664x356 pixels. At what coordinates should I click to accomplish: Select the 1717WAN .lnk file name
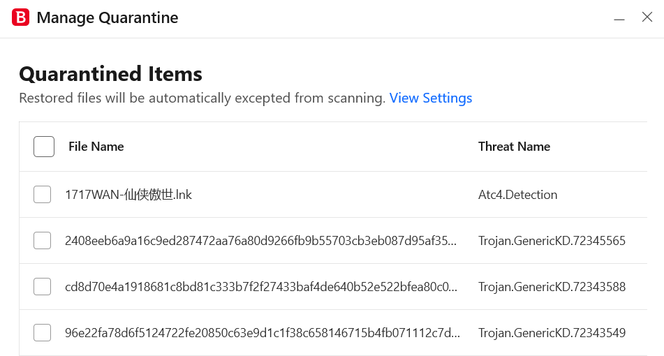(128, 194)
